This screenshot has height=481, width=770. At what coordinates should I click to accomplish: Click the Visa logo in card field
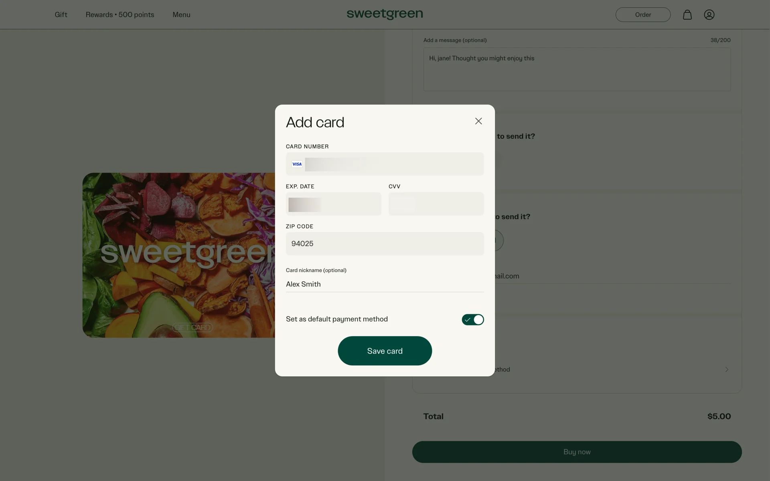[297, 164]
